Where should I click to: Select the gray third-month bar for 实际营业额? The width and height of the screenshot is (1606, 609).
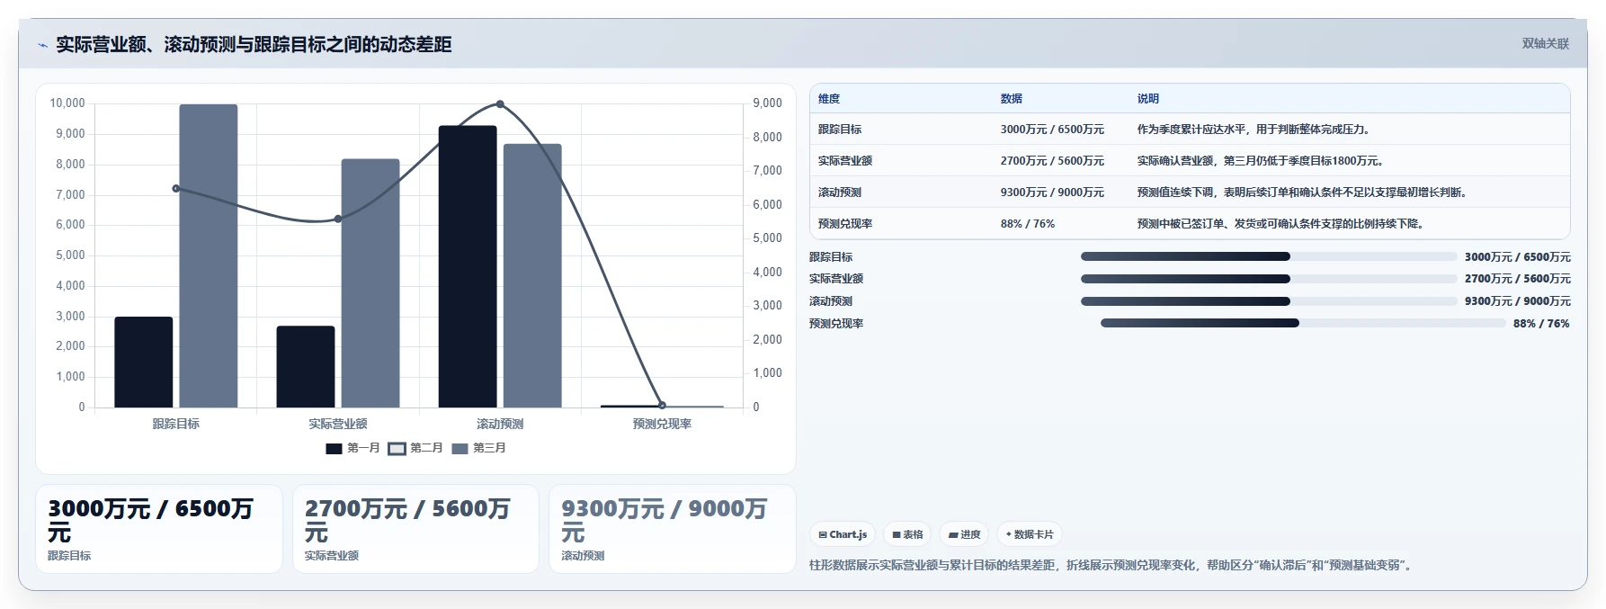(370, 283)
